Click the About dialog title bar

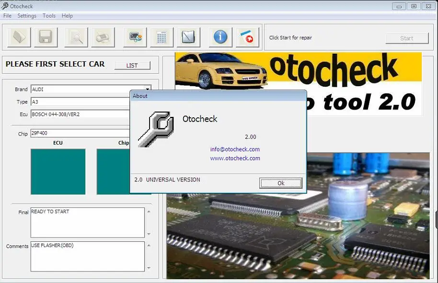pyautogui.click(x=218, y=96)
